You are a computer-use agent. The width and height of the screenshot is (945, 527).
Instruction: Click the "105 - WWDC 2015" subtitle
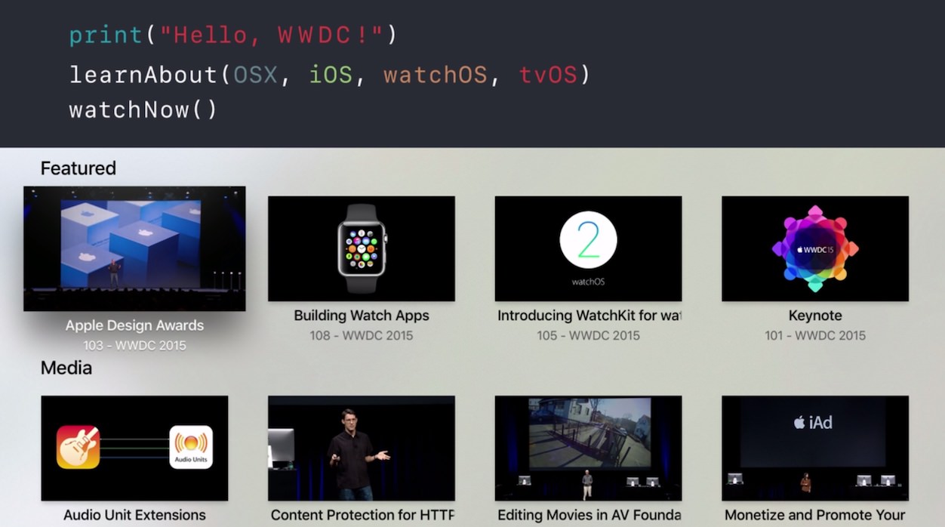coord(589,335)
